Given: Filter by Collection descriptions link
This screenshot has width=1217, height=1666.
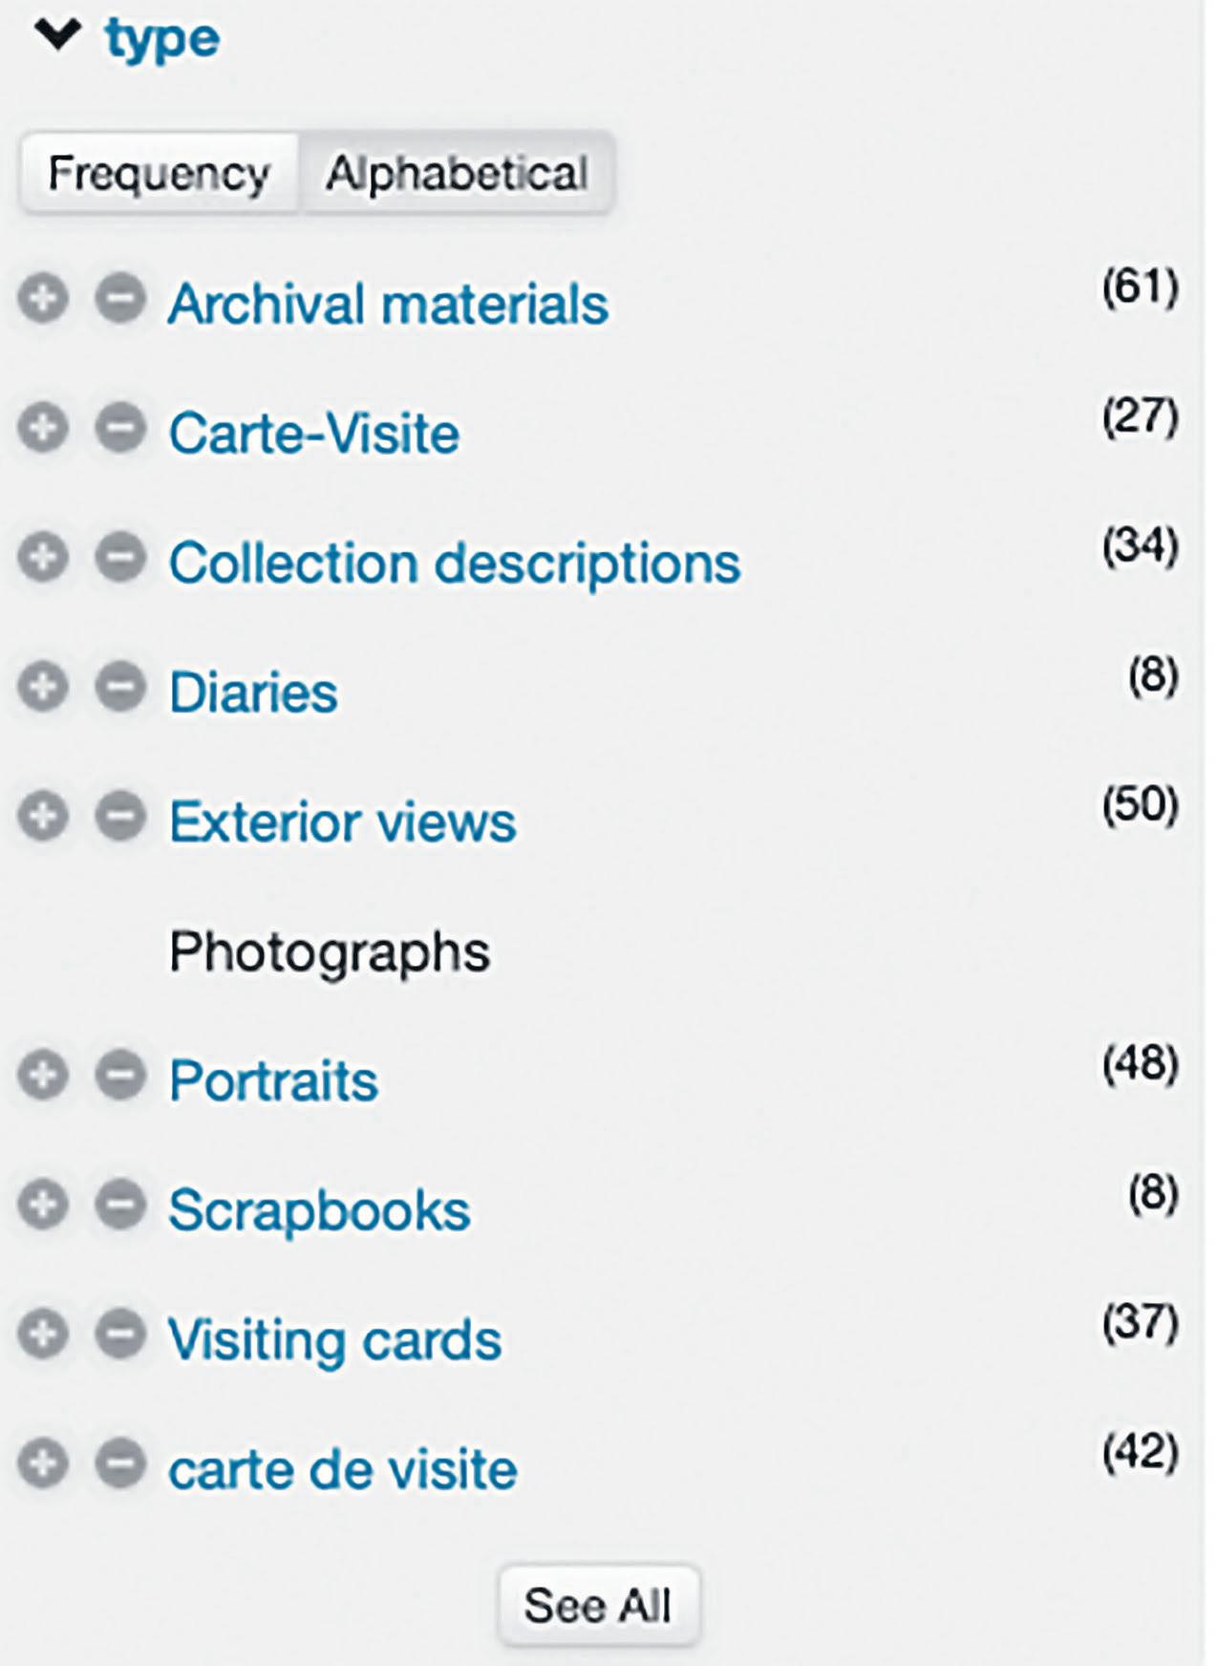Looking at the screenshot, I should [454, 563].
